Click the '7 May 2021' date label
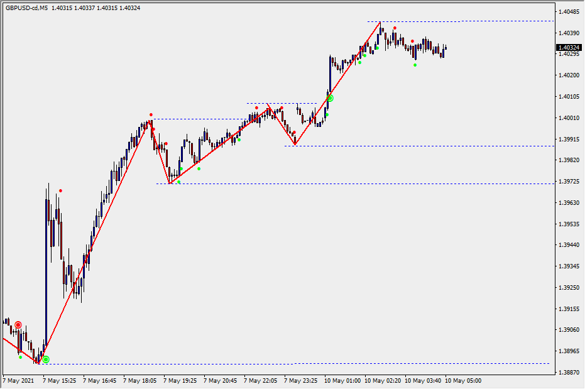 (19, 381)
